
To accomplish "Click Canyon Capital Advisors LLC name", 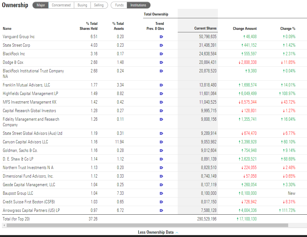I will pyautogui.click(x=25, y=142).
